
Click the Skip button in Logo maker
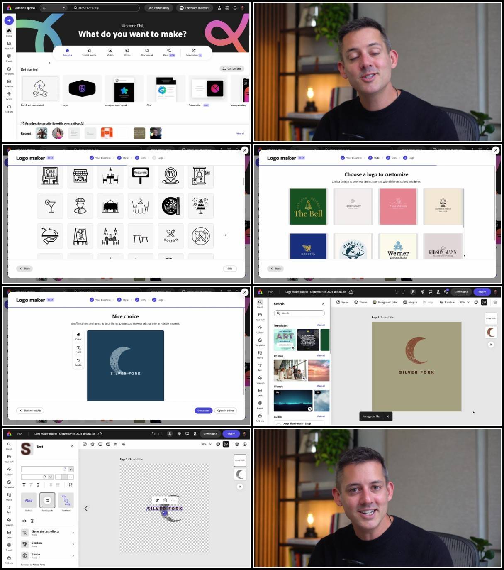pyautogui.click(x=230, y=269)
